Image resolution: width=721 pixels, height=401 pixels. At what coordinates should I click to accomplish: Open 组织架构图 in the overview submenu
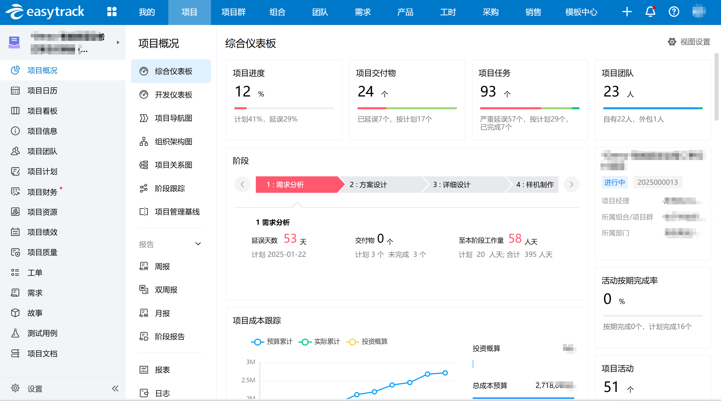point(173,142)
